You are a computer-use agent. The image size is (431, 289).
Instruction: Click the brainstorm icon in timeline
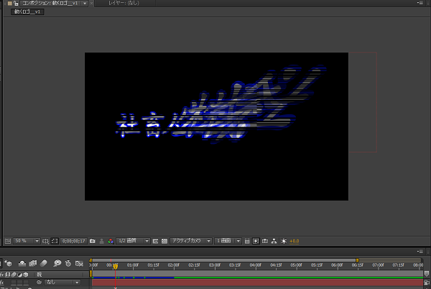coord(56,263)
